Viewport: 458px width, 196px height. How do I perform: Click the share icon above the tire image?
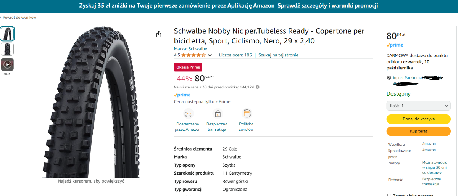click(x=159, y=34)
